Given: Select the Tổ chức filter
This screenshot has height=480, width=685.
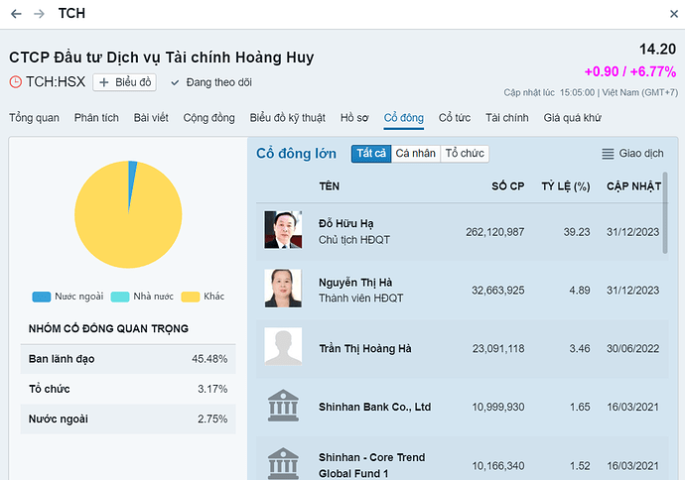Looking at the screenshot, I should point(465,154).
